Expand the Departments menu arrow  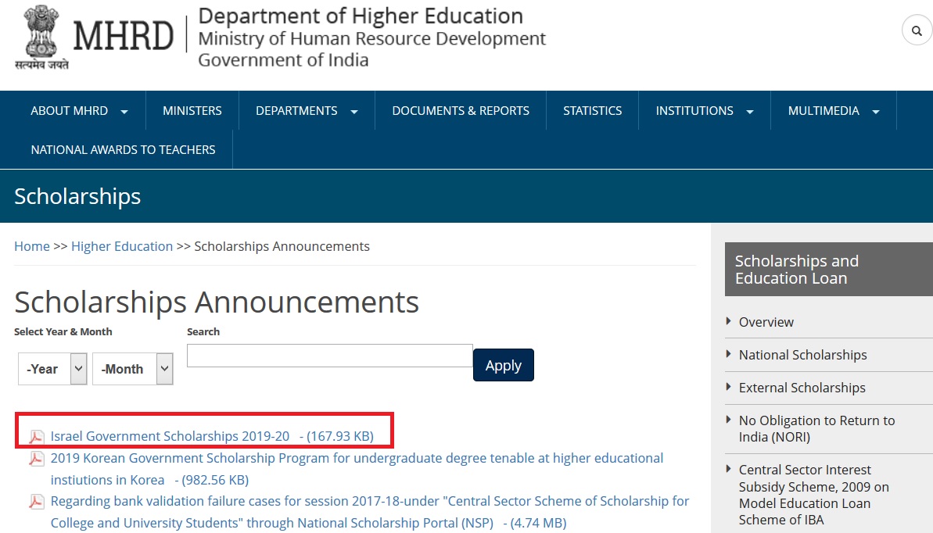tap(354, 112)
